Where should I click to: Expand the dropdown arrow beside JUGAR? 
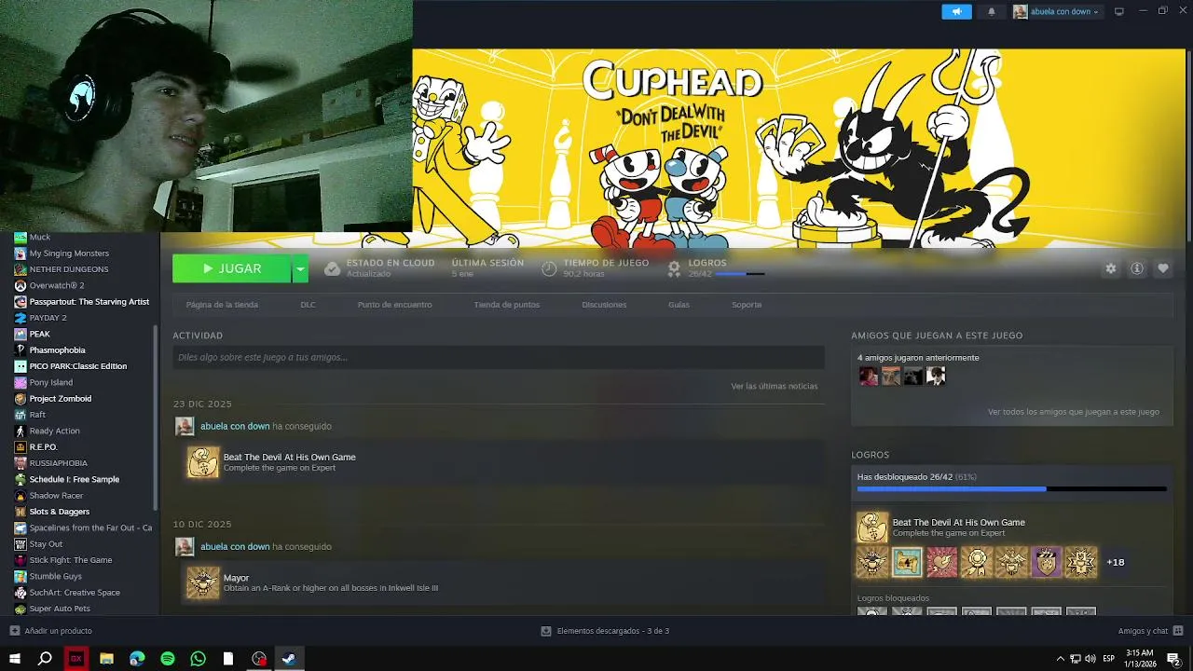tap(300, 268)
